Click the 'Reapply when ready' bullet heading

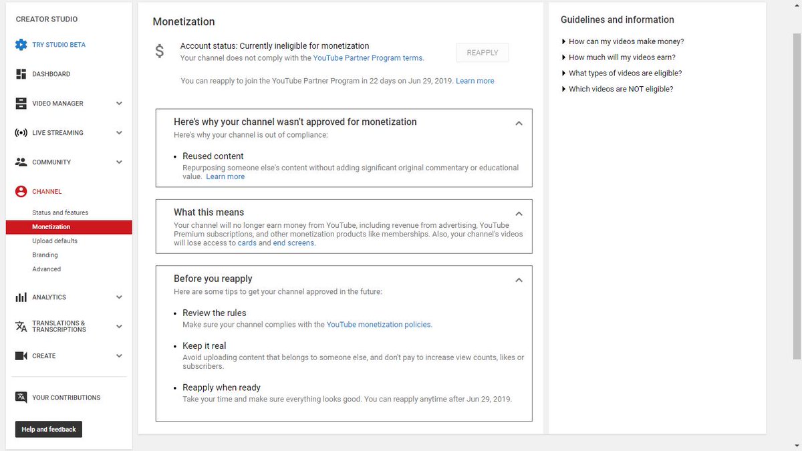pos(221,388)
